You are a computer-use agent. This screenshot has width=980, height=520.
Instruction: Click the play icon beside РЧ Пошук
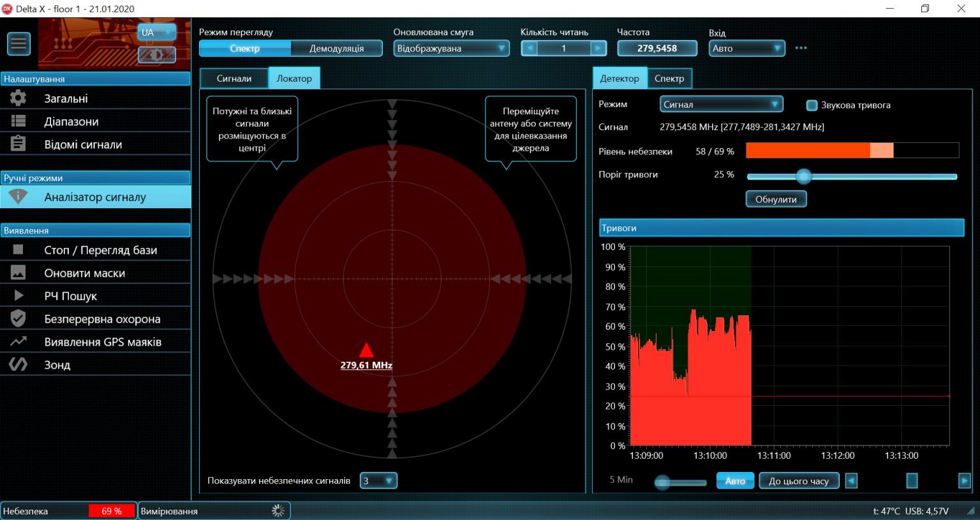(18, 296)
